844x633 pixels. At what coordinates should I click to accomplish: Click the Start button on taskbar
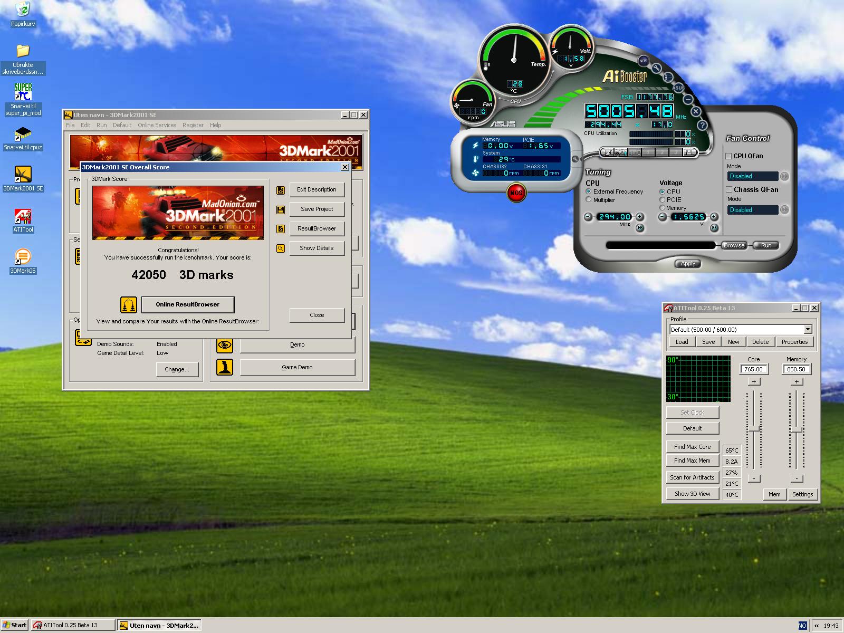(14, 625)
